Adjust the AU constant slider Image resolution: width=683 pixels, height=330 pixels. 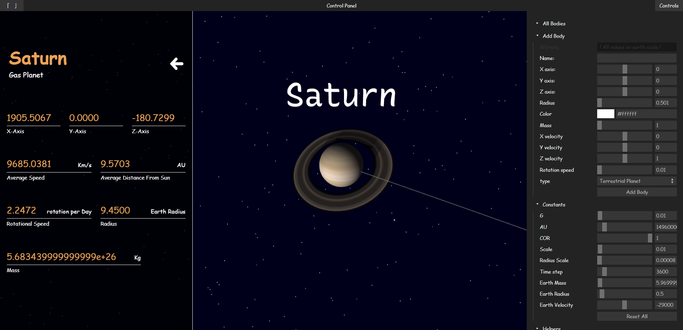click(625, 227)
